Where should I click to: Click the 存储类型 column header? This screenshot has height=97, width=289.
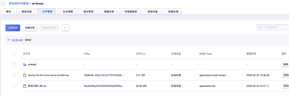[176, 54]
